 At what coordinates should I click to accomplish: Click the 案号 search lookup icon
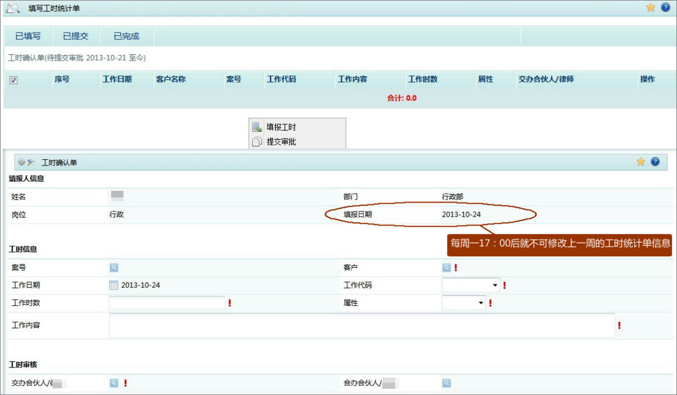114,268
